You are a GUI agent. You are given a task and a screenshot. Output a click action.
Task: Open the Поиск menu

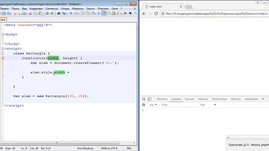(15, 8)
